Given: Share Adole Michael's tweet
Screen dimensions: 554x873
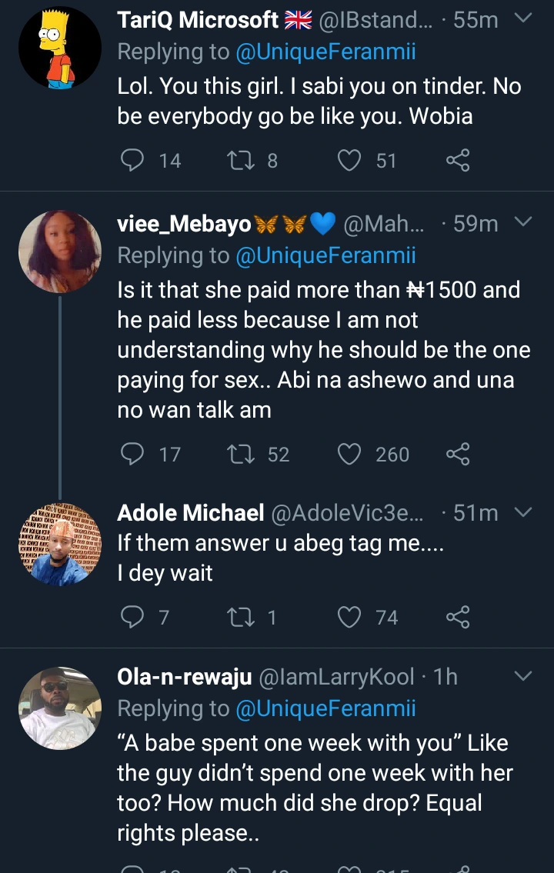Looking at the screenshot, I should [x=457, y=617].
